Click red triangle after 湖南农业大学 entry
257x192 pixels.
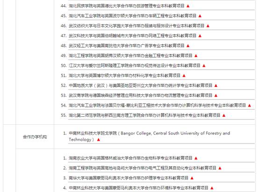coord(196,158)
